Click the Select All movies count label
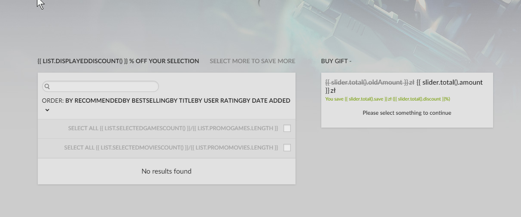This screenshot has height=217, width=521. 171,147
